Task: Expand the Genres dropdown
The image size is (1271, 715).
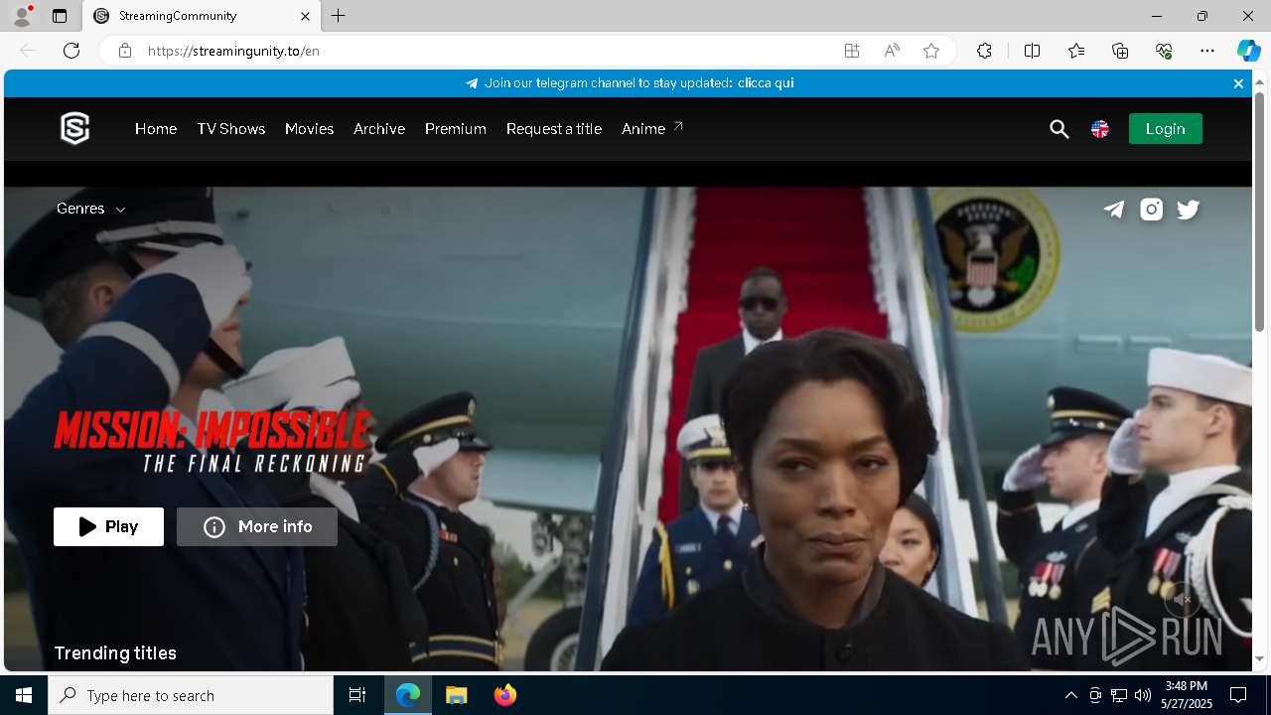Action: tap(91, 209)
